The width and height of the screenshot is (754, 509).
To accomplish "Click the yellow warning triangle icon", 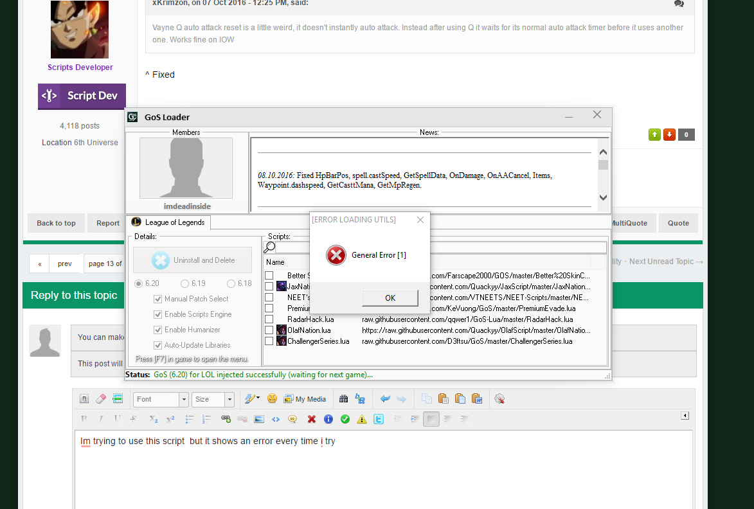I will click(362, 419).
